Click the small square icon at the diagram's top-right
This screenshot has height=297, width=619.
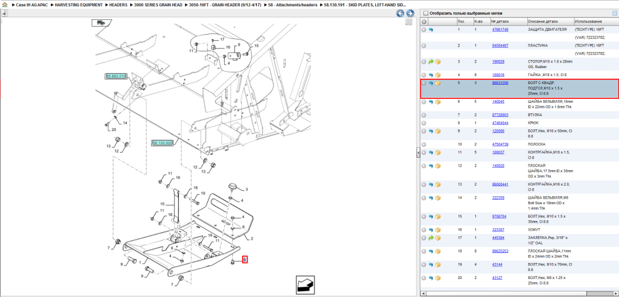pos(409,22)
